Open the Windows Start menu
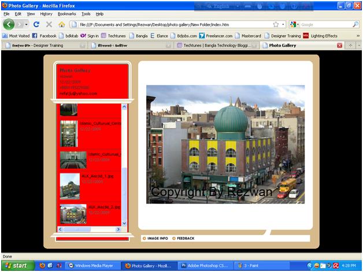 tap(18, 266)
